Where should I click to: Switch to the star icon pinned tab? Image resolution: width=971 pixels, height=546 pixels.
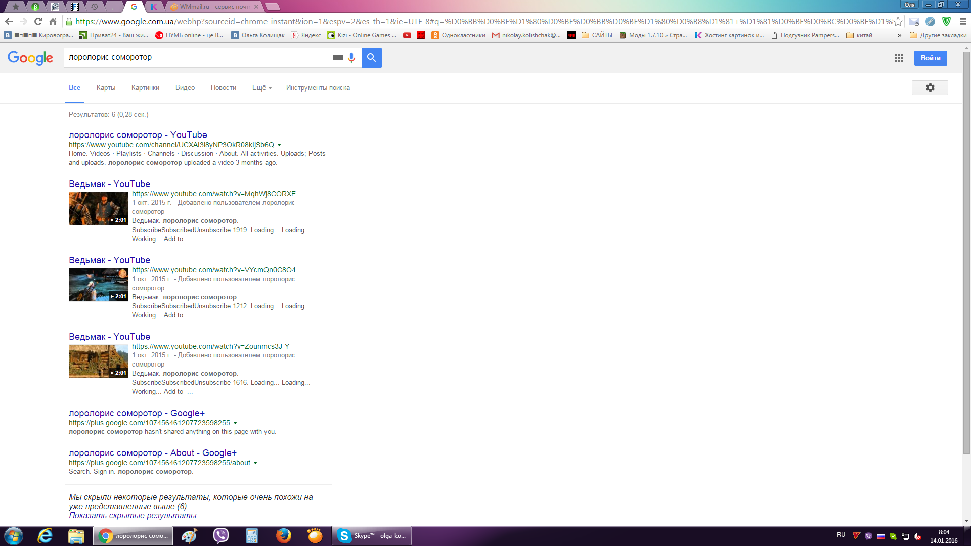pos(16,7)
